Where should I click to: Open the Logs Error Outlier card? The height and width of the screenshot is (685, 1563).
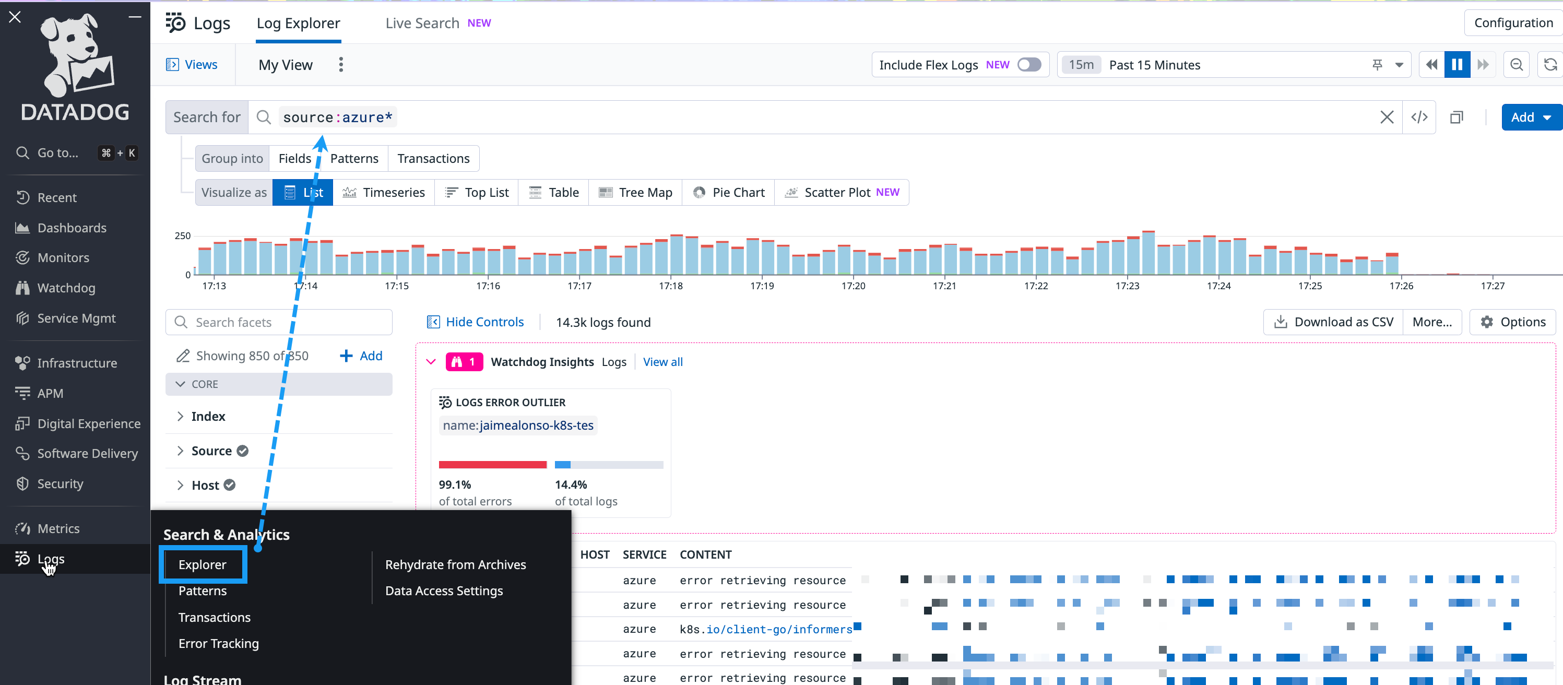[x=550, y=453]
